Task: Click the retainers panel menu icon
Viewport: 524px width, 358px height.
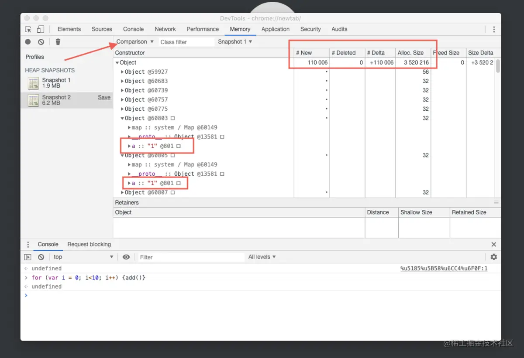Action: tap(496, 203)
